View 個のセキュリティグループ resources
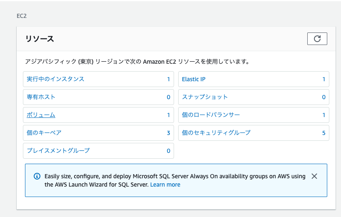The width and height of the screenshot is (341, 217). pyautogui.click(x=216, y=133)
